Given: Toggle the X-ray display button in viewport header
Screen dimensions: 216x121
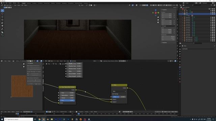Looking at the screenshot, I should [140, 5].
